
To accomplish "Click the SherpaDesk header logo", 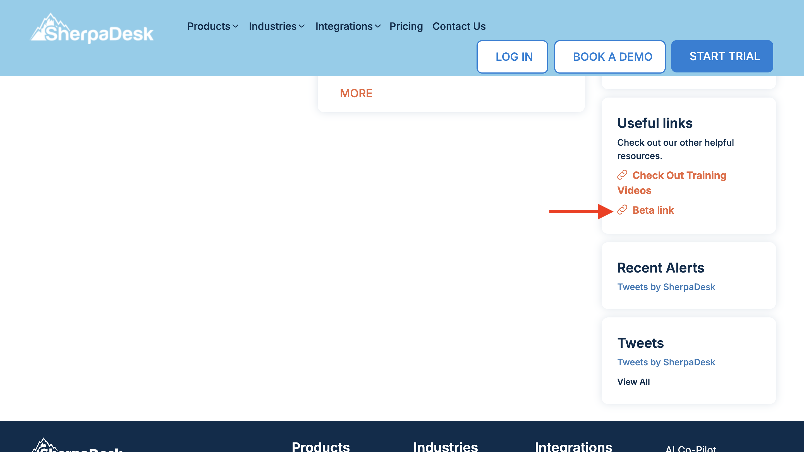I will click(92, 29).
